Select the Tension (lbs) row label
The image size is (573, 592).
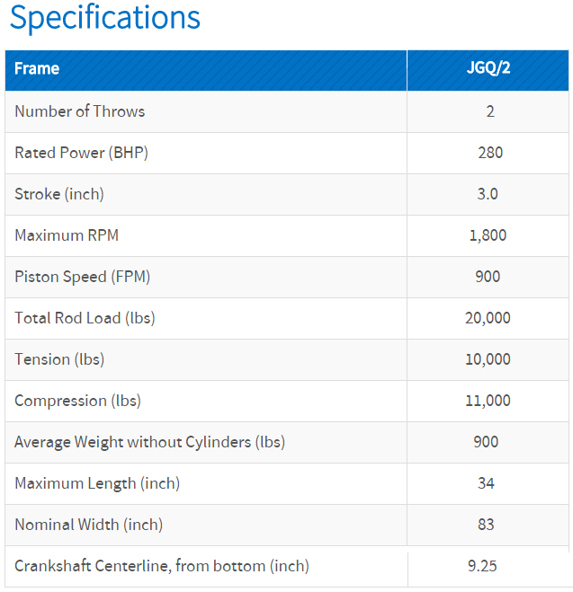tap(59, 359)
